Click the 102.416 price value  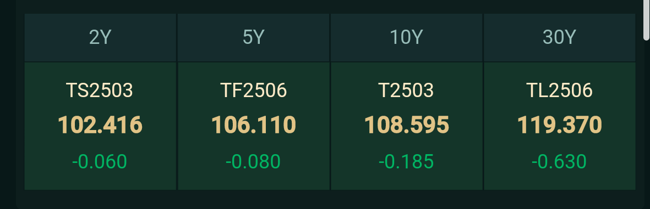(x=100, y=125)
